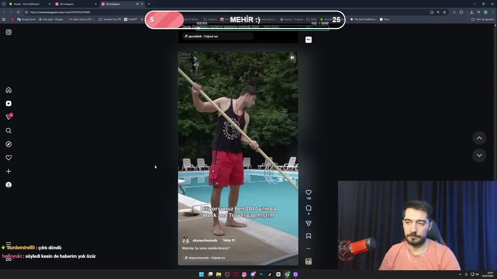This screenshot has width=497, height=279.
Task: Follow with Takip Et button
Action: (x=229, y=240)
